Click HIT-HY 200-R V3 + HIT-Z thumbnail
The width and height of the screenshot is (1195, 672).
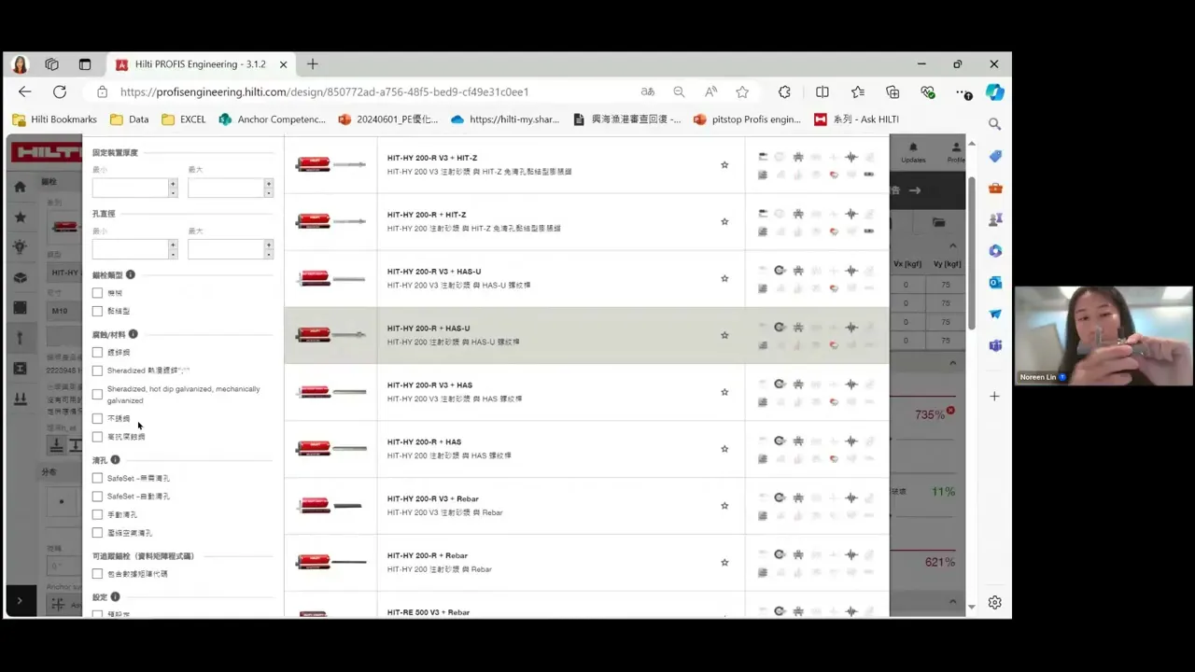pyautogui.click(x=330, y=165)
